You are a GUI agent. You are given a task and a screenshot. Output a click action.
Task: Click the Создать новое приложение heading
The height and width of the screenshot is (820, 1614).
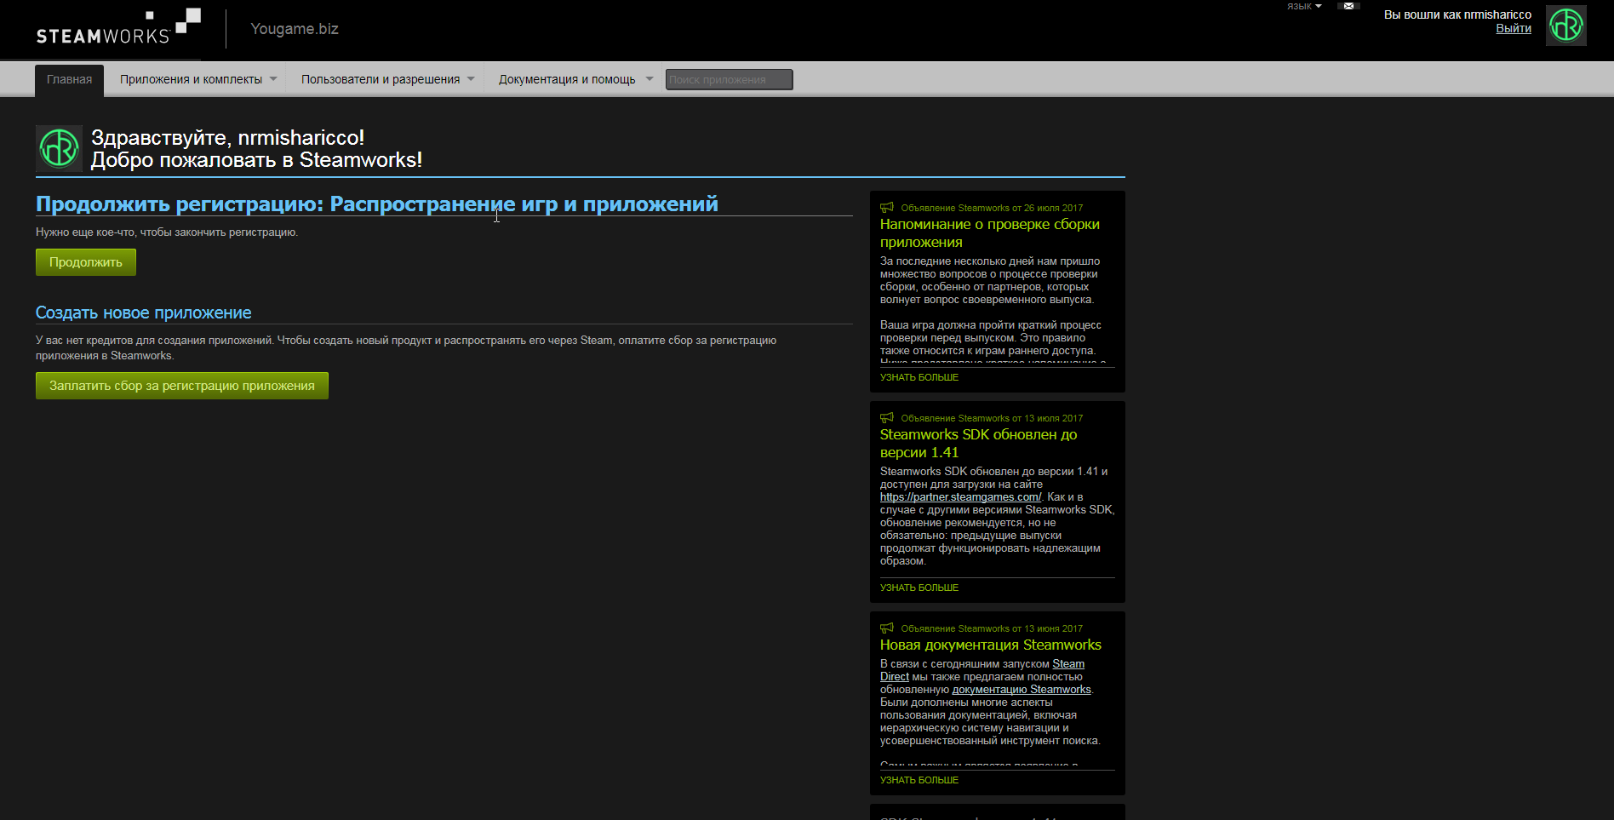(x=144, y=313)
